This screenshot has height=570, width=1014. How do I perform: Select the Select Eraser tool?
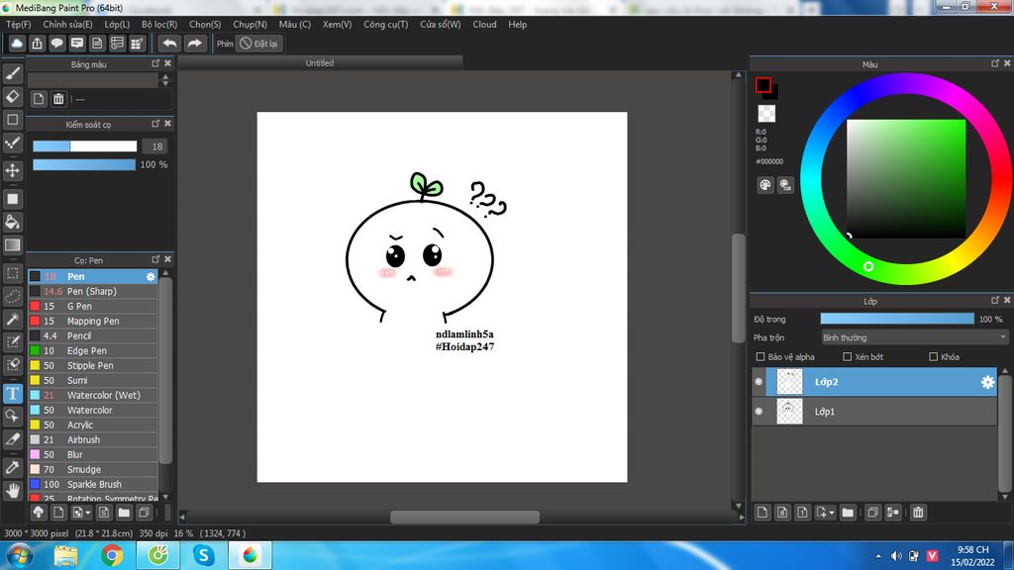click(x=12, y=365)
